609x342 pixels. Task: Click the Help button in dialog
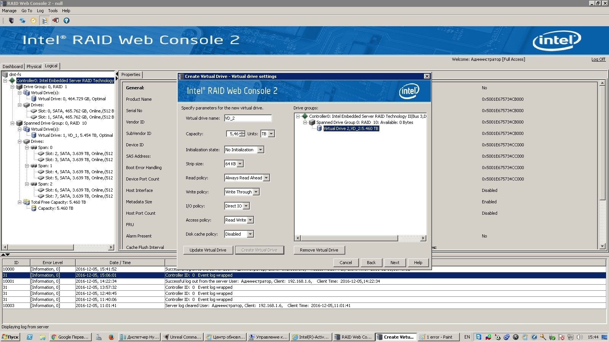pos(418,263)
